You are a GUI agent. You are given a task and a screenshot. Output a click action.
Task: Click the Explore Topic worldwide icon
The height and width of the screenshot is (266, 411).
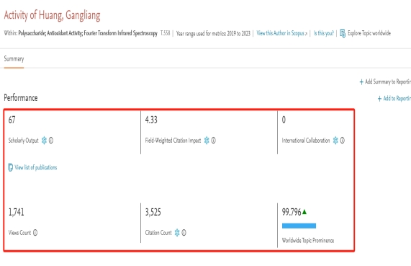point(343,33)
